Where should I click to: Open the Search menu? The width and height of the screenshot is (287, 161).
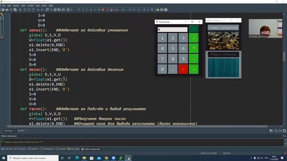(16, 6)
